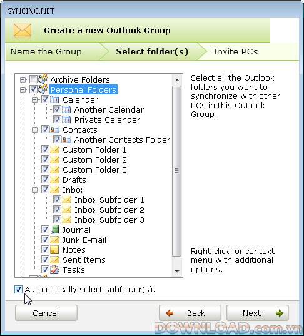Uncheck the Calendar checkbox
The height and width of the screenshot is (336, 304).
pos(45,99)
